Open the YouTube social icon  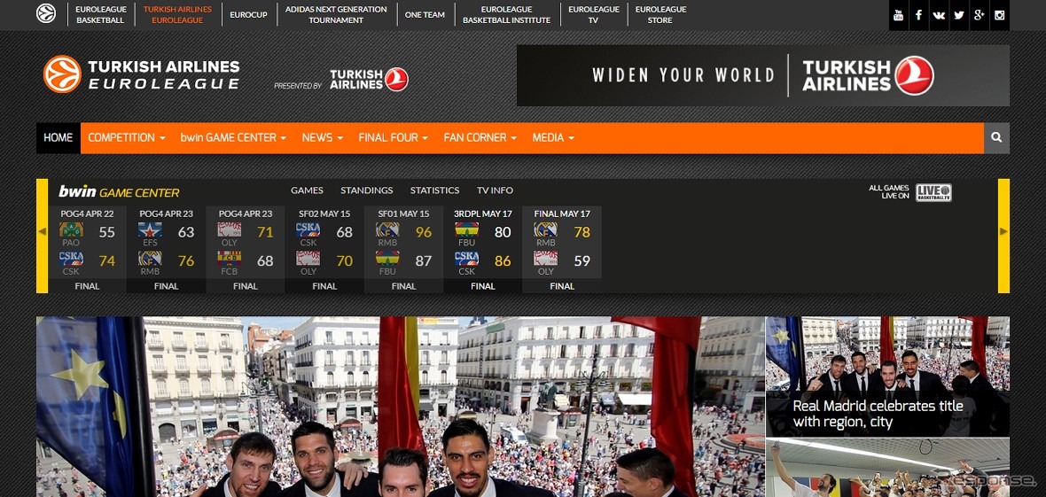[x=899, y=15]
